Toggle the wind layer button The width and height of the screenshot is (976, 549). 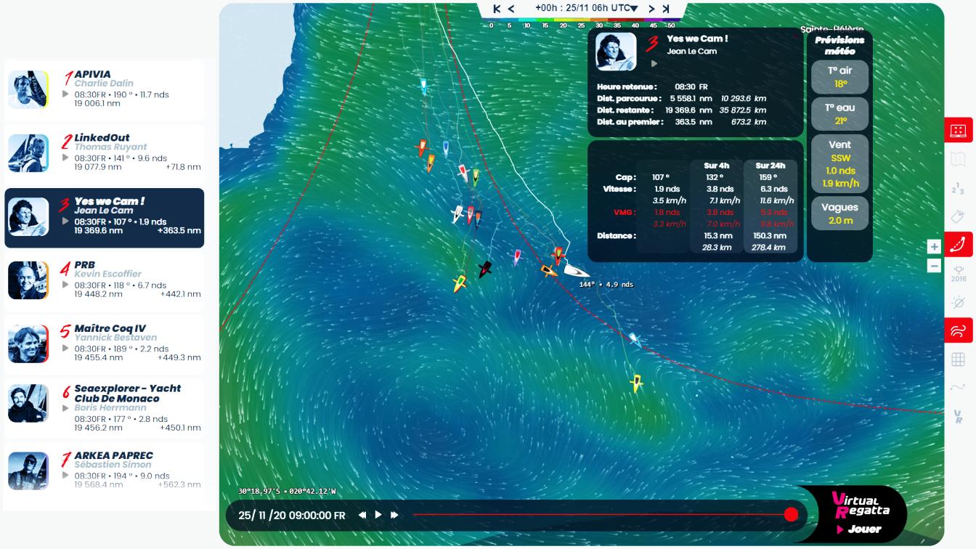[958, 330]
